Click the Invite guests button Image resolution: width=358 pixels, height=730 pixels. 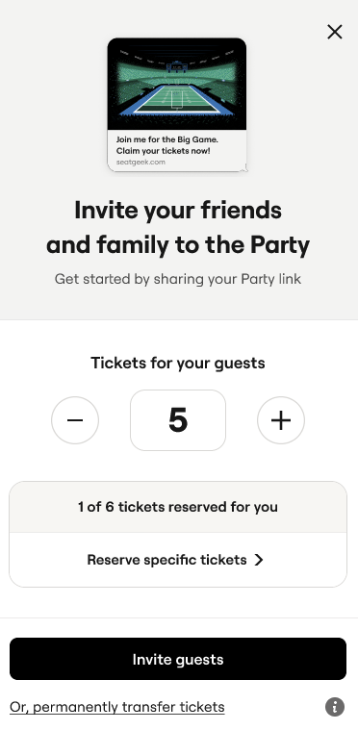click(178, 659)
